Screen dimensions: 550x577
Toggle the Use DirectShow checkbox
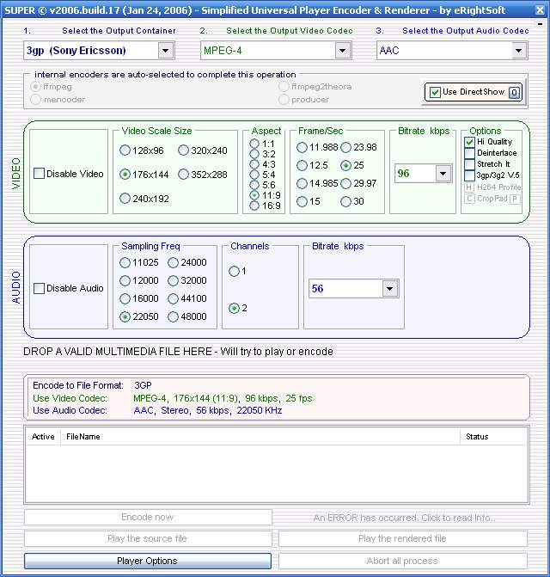[x=435, y=92]
